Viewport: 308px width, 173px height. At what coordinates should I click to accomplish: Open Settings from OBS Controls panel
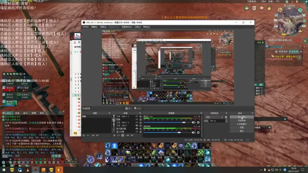tap(242, 128)
